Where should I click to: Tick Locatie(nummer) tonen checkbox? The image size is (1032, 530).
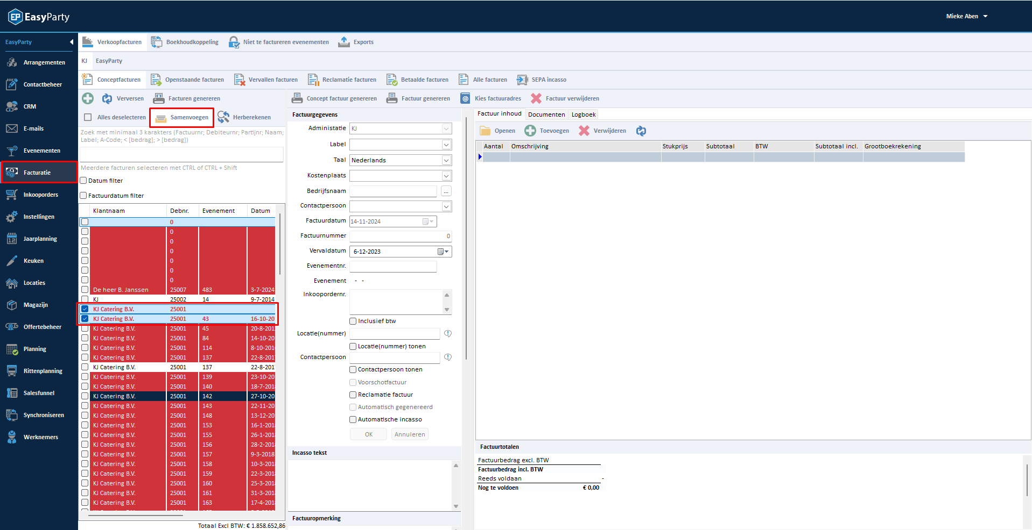(353, 346)
